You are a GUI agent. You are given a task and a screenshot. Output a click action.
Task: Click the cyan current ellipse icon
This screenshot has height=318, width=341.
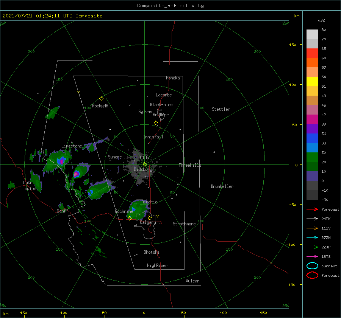click(312, 266)
